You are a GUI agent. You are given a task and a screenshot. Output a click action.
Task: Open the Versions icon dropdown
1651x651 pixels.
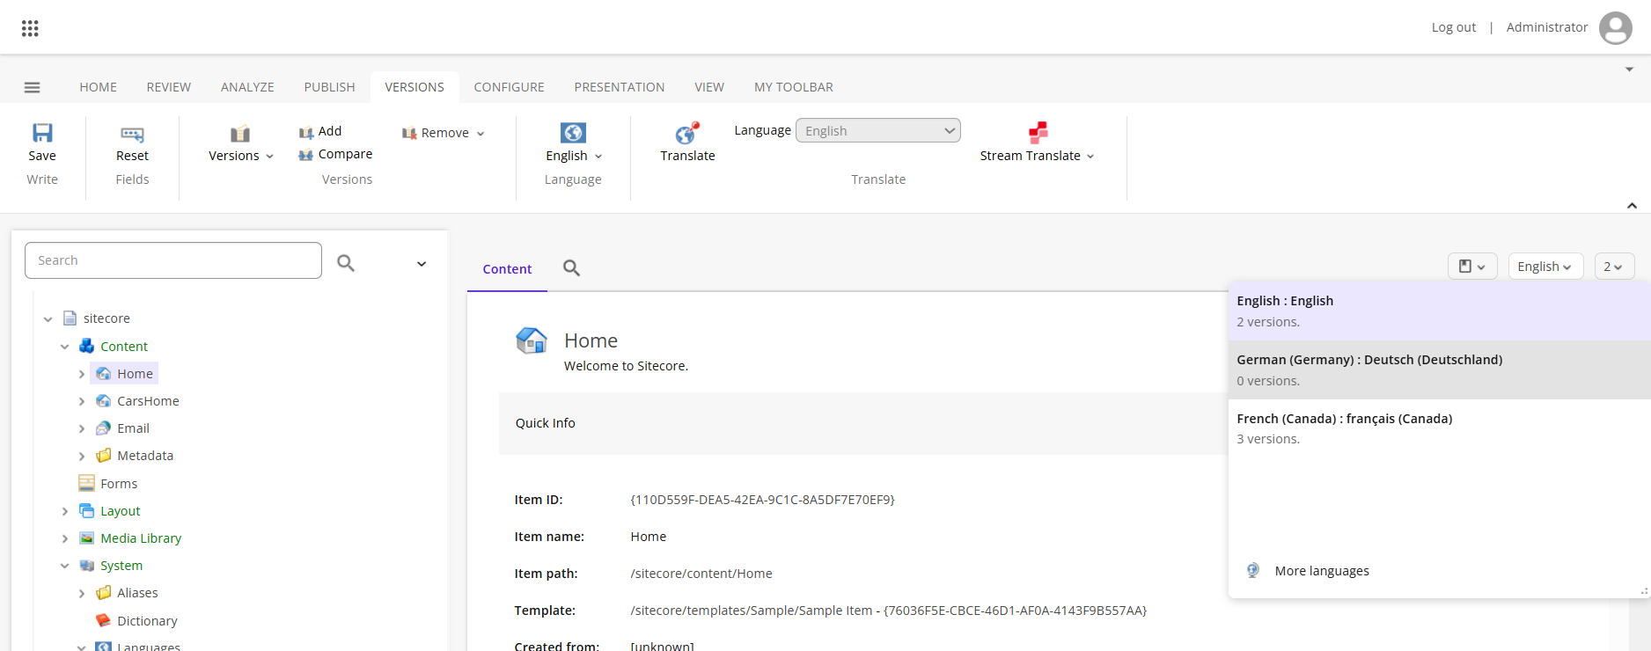point(240,134)
